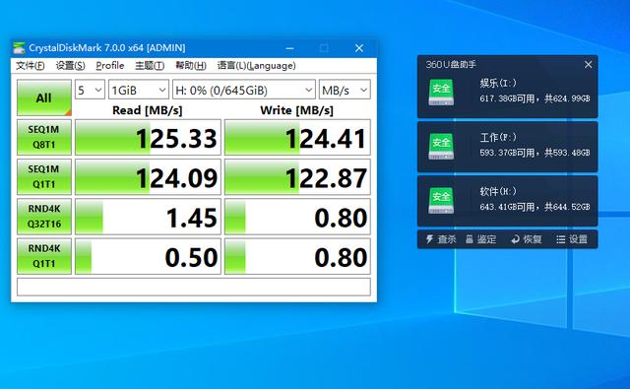Run the RND4K Q32T16 test
This screenshot has height=389, width=630.
point(44,217)
